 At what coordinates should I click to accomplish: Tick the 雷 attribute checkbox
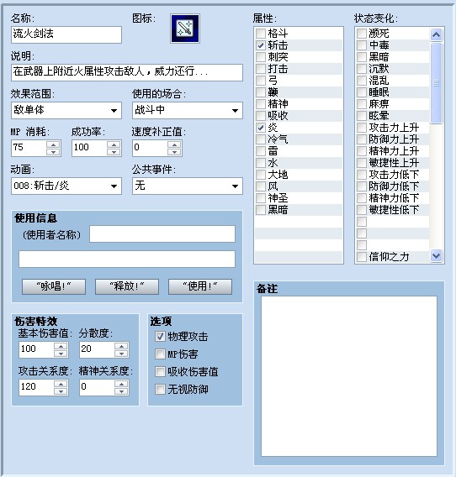click(x=261, y=151)
